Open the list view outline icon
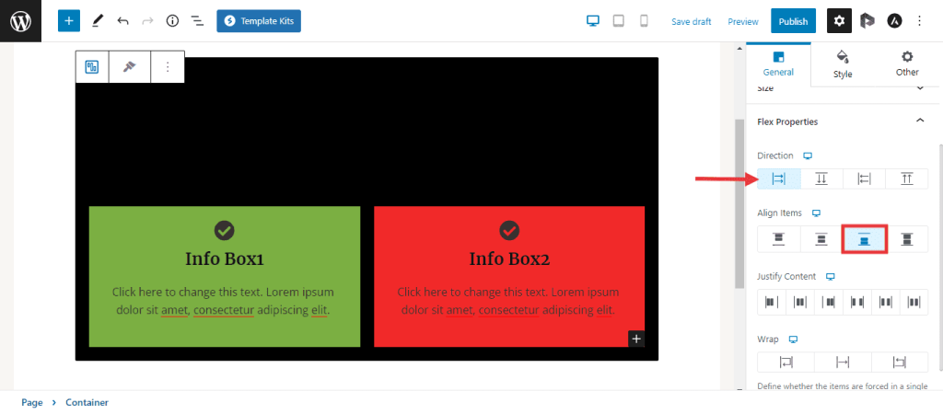 click(x=197, y=20)
